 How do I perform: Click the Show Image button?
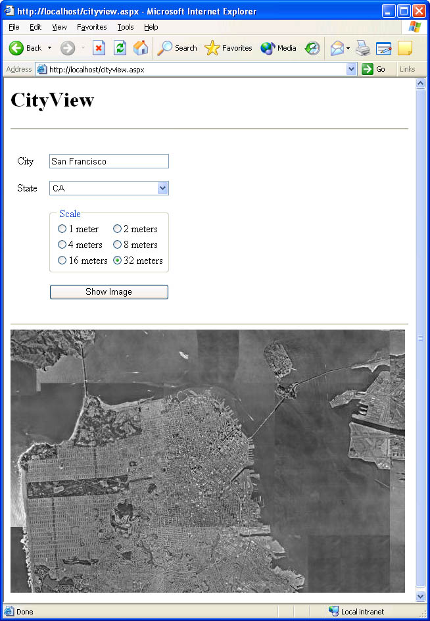point(109,292)
